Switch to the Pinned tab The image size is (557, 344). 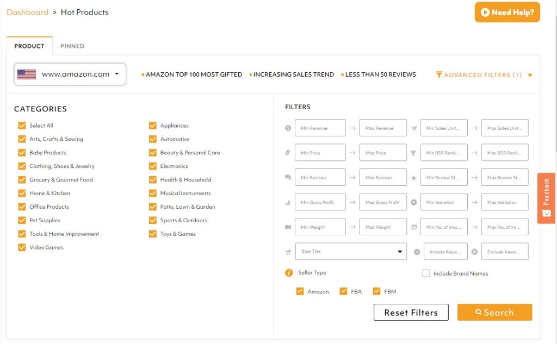click(x=72, y=46)
